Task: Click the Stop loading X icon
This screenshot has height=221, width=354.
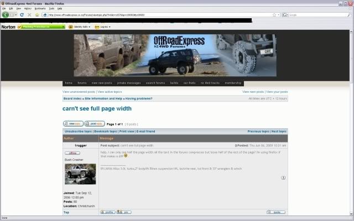Action: (29, 15)
